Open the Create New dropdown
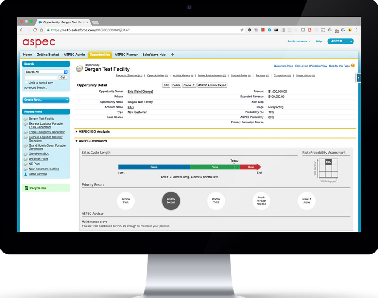 46,100
